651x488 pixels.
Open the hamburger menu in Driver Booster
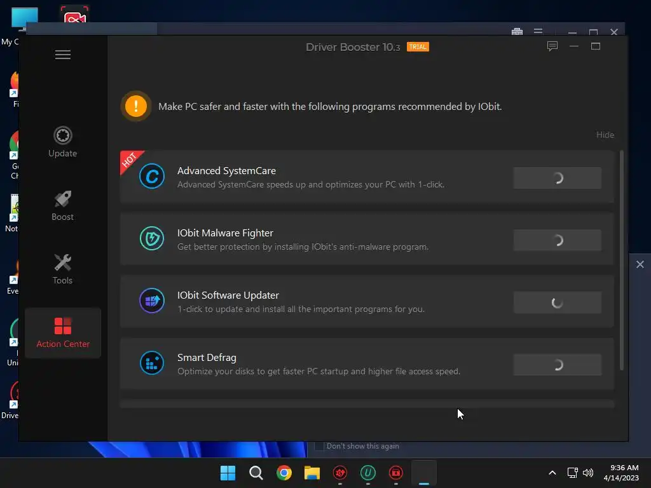tap(63, 55)
